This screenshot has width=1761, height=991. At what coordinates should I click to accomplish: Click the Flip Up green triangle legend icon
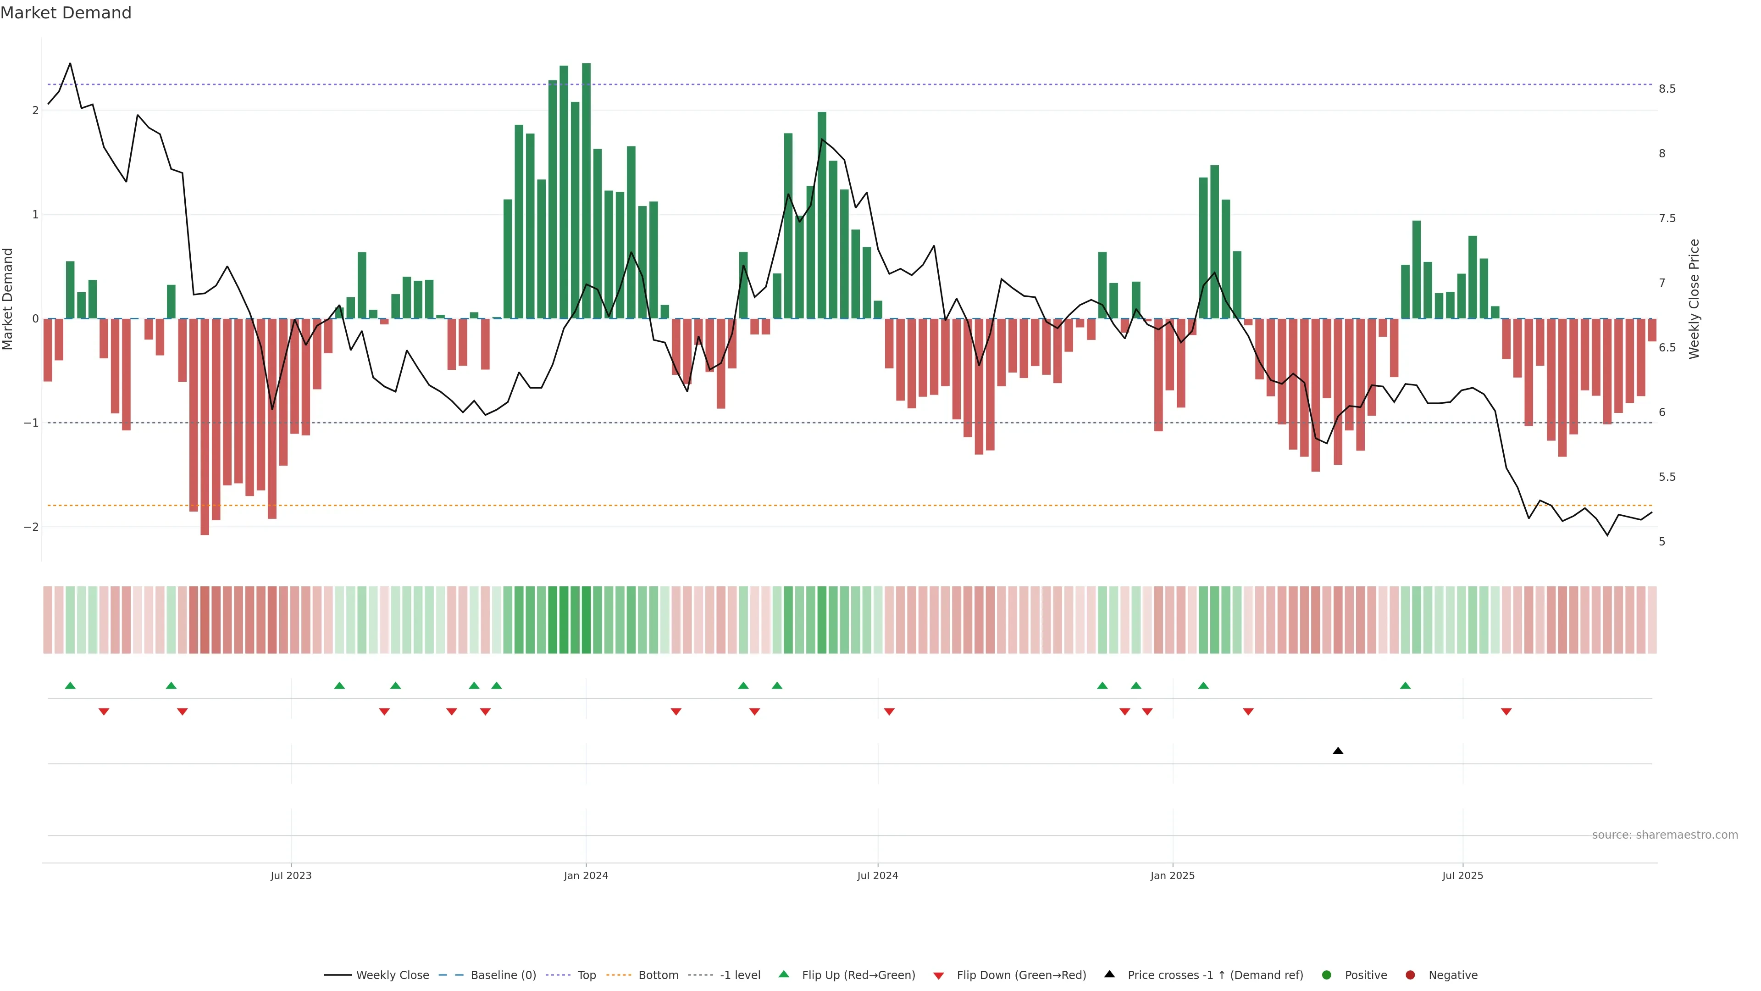coord(784,974)
